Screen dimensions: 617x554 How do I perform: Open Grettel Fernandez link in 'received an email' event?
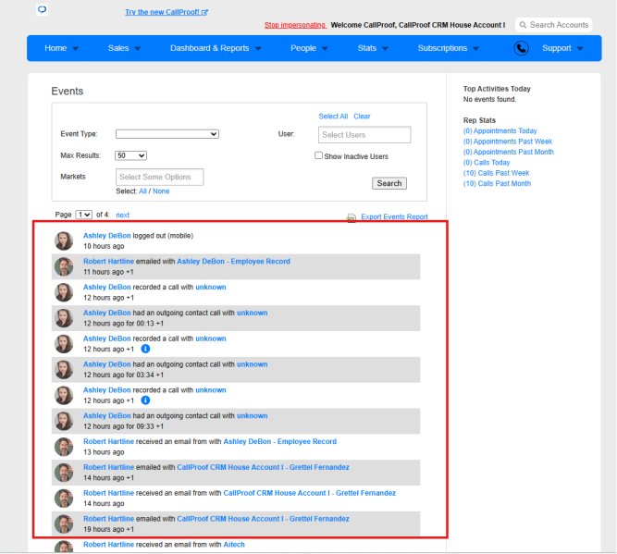pos(309,493)
